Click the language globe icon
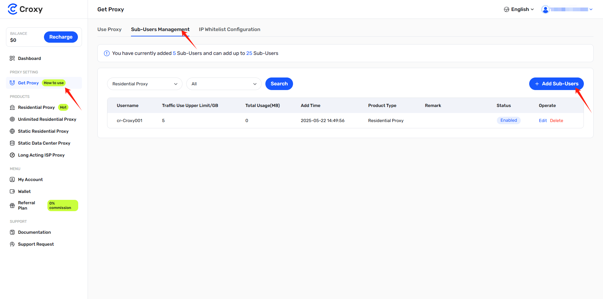603x299 pixels. click(507, 9)
